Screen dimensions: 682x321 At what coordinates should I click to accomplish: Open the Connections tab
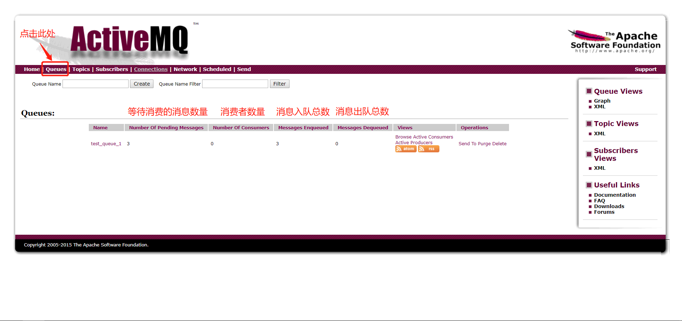[151, 69]
